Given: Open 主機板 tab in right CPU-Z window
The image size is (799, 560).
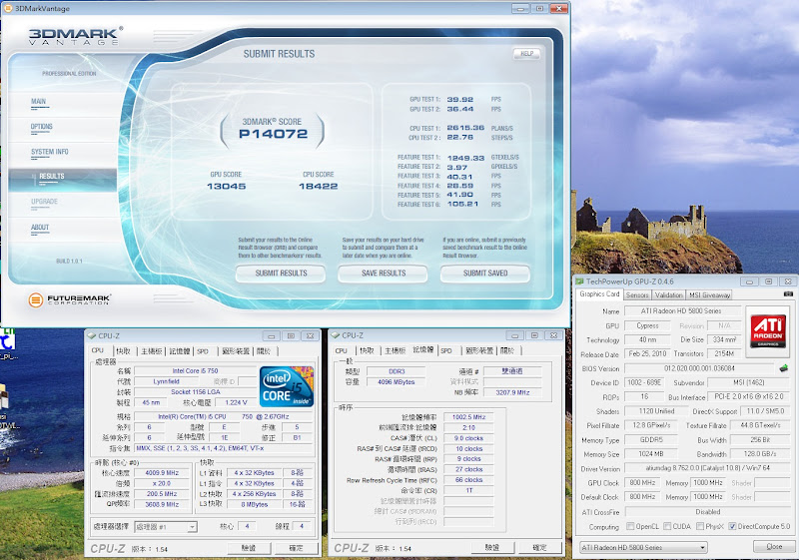Looking at the screenshot, I should (395, 350).
